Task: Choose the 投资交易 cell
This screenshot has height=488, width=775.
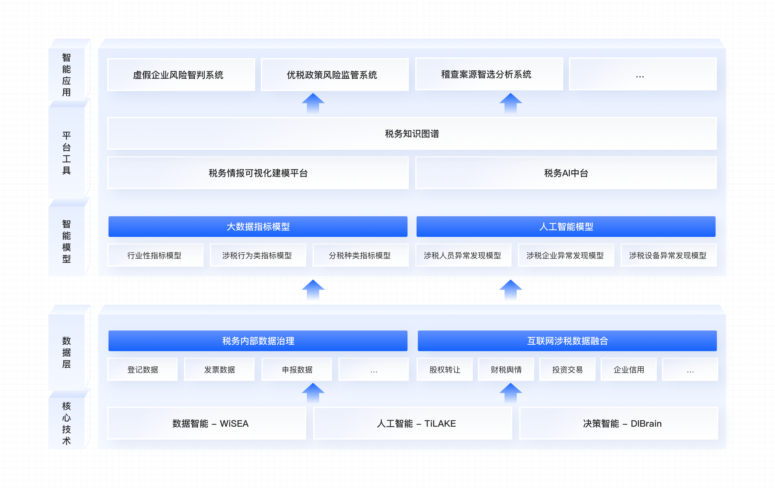Action: 567,369
